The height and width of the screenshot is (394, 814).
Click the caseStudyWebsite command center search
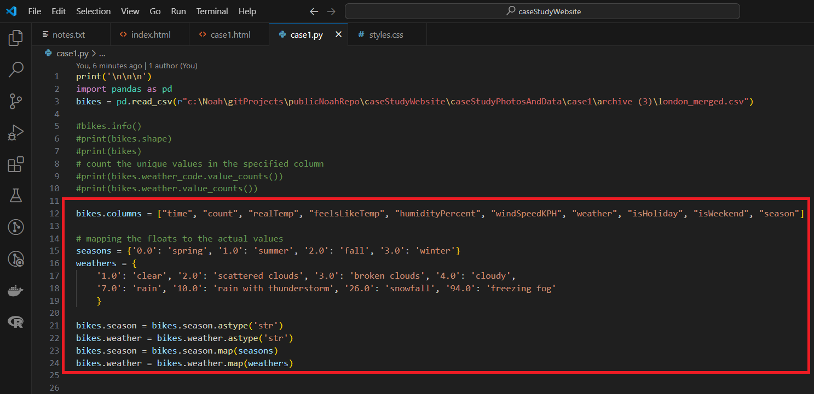tap(542, 11)
